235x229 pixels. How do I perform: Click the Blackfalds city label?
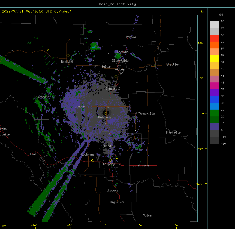pos(120,61)
